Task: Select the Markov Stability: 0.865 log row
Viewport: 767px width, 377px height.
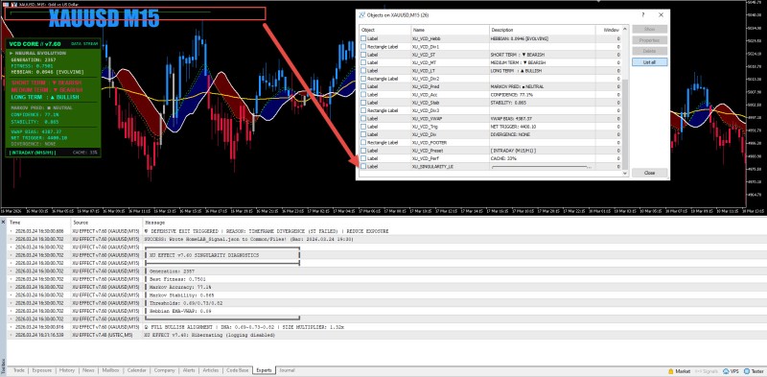Action: [x=386, y=295]
